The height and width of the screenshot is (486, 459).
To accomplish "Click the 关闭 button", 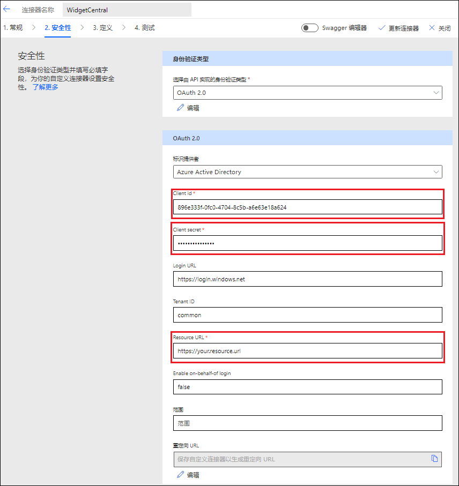I will (440, 28).
